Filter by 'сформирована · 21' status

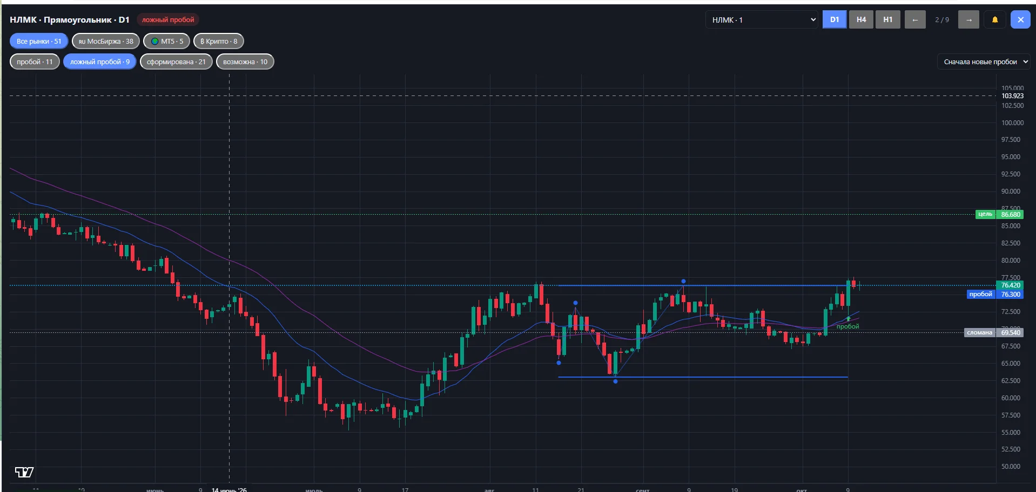click(x=176, y=61)
